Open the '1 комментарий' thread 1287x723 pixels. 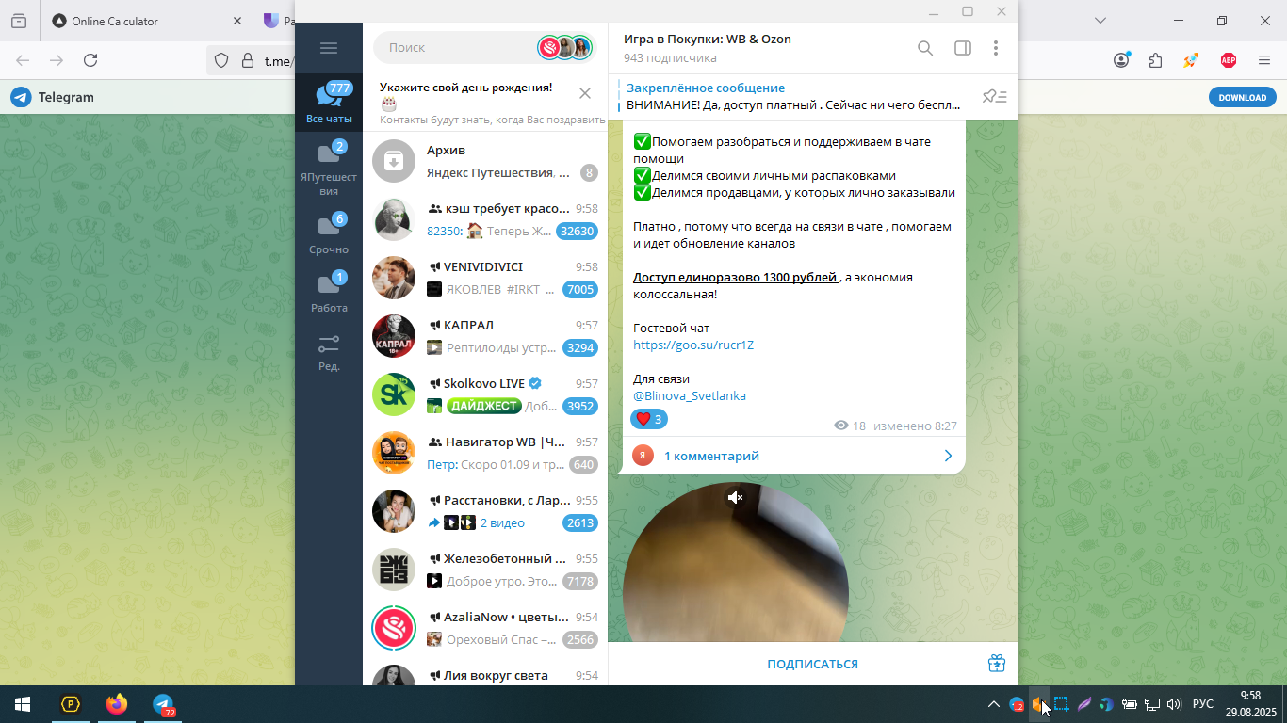click(x=792, y=456)
